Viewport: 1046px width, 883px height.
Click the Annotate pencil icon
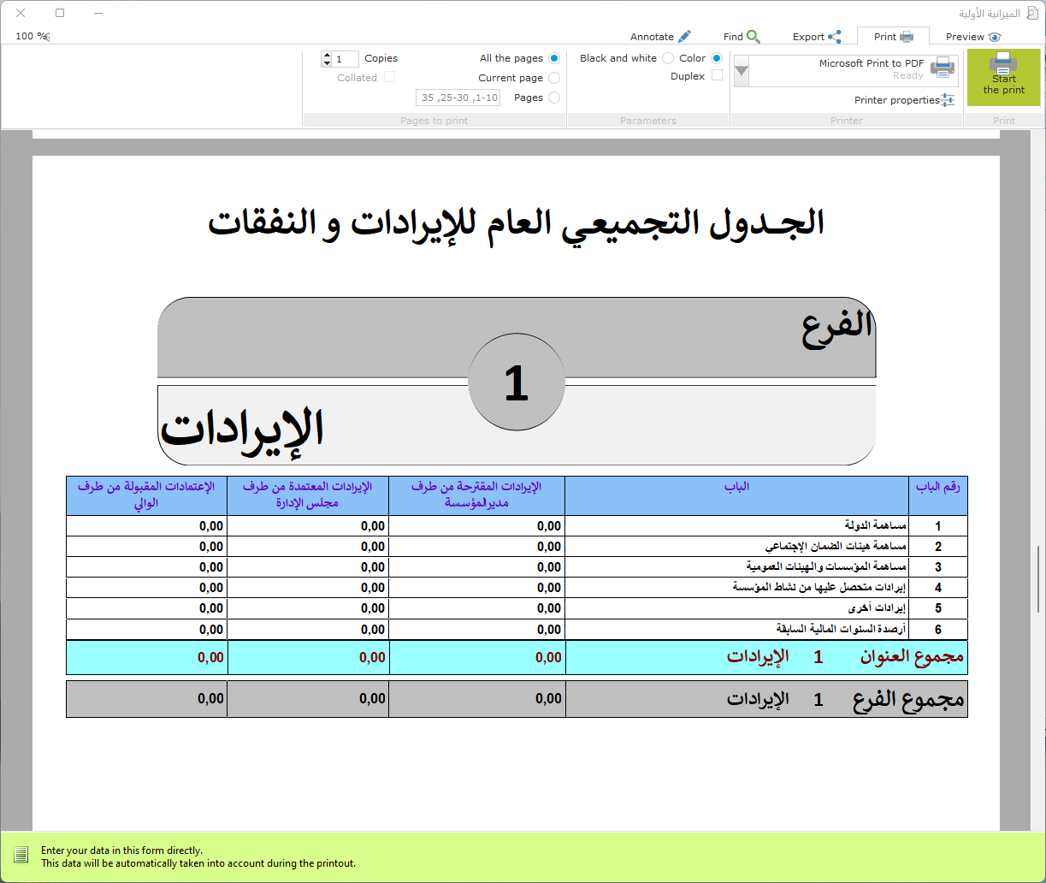click(683, 37)
